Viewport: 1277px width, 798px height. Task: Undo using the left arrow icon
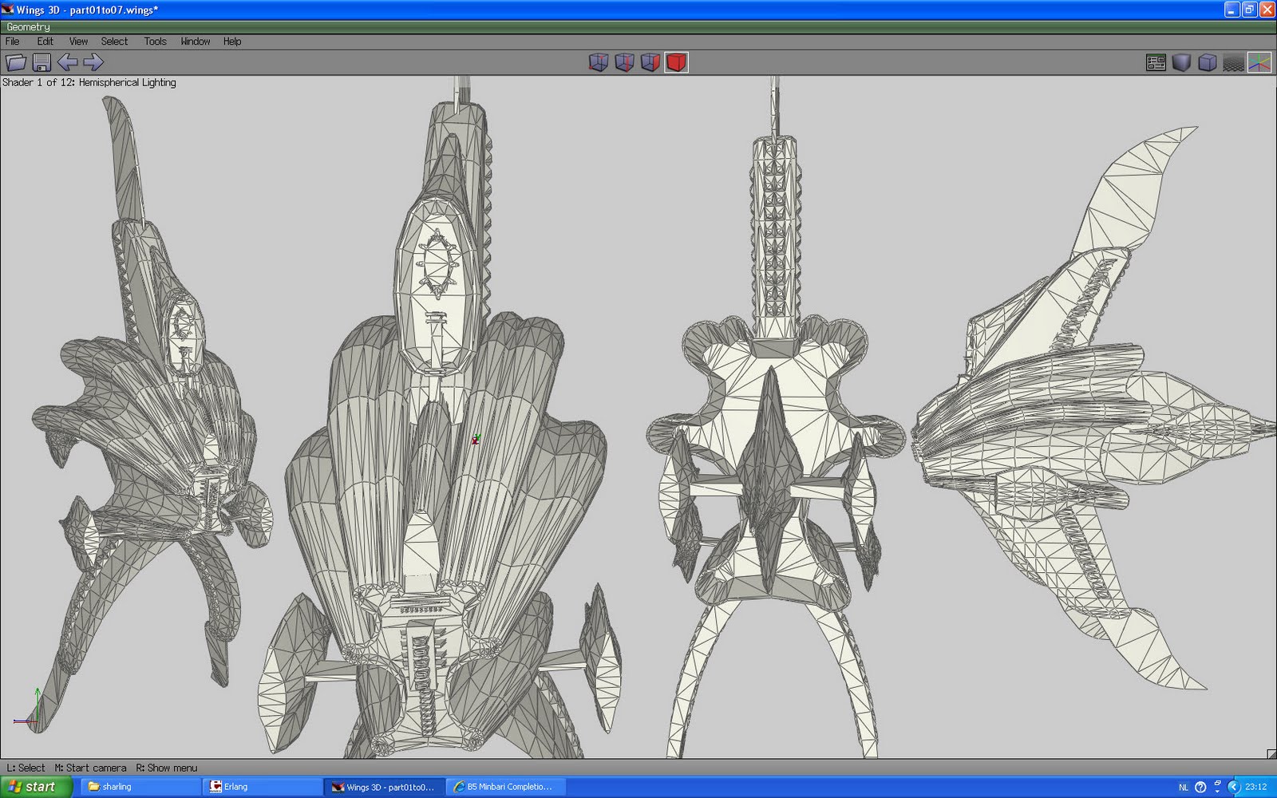coord(67,62)
